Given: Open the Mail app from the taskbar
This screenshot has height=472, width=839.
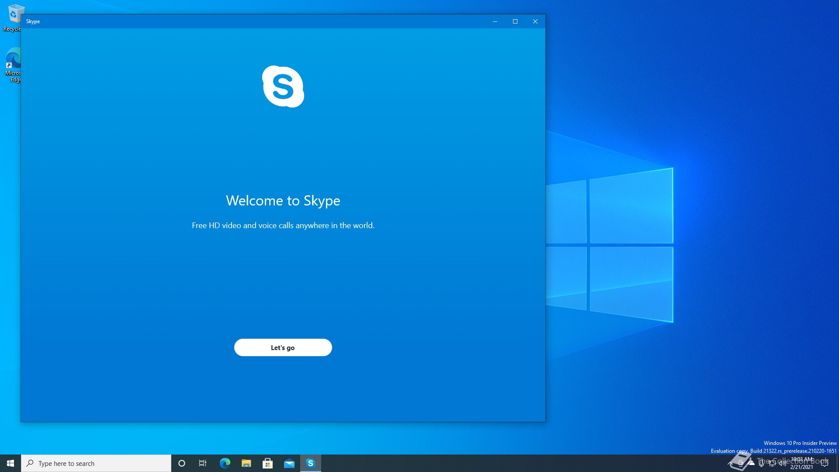Looking at the screenshot, I should click(x=289, y=463).
